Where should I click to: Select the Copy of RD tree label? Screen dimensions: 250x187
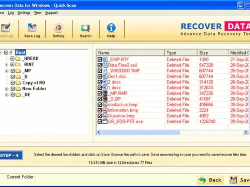pyautogui.click(x=34, y=83)
